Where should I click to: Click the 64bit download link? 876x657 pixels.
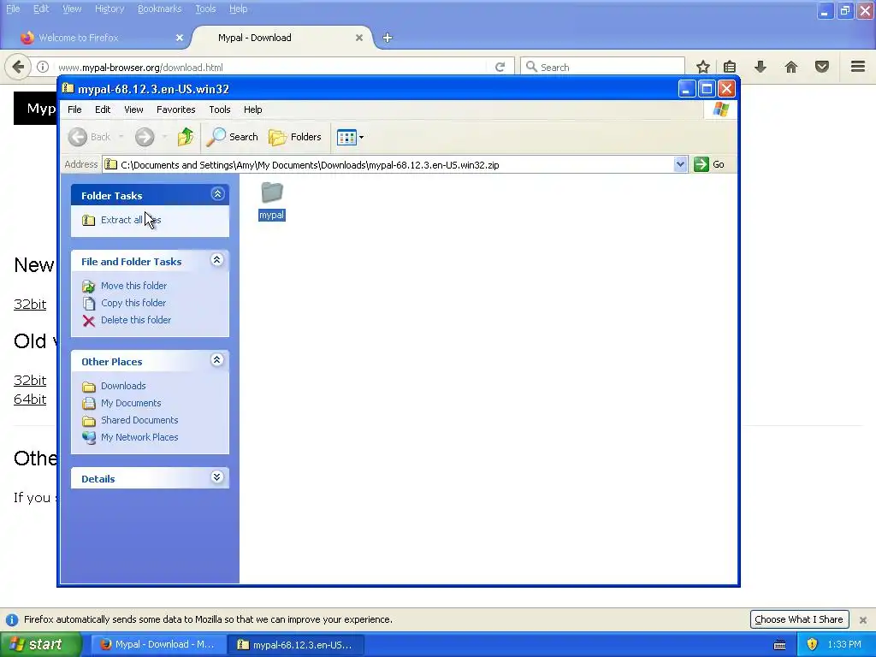30,400
